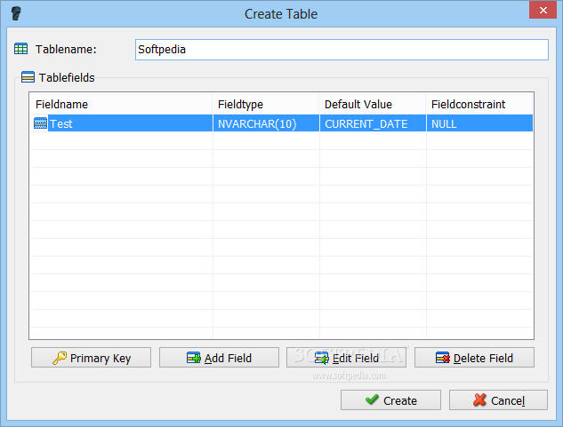Select the Test field row
Image resolution: width=563 pixels, height=427 pixels.
pyautogui.click(x=281, y=123)
